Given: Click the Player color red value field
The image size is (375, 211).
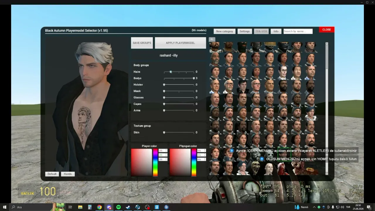Looking at the screenshot, I should tap(163, 151).
